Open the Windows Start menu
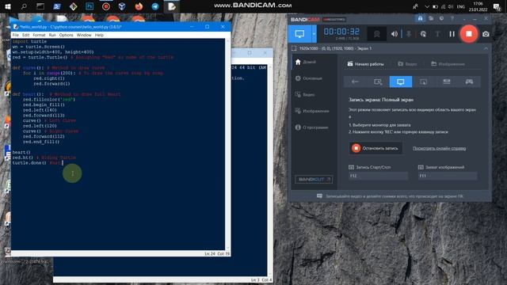This screenshot has width=507, height=285. click(7, 6)
